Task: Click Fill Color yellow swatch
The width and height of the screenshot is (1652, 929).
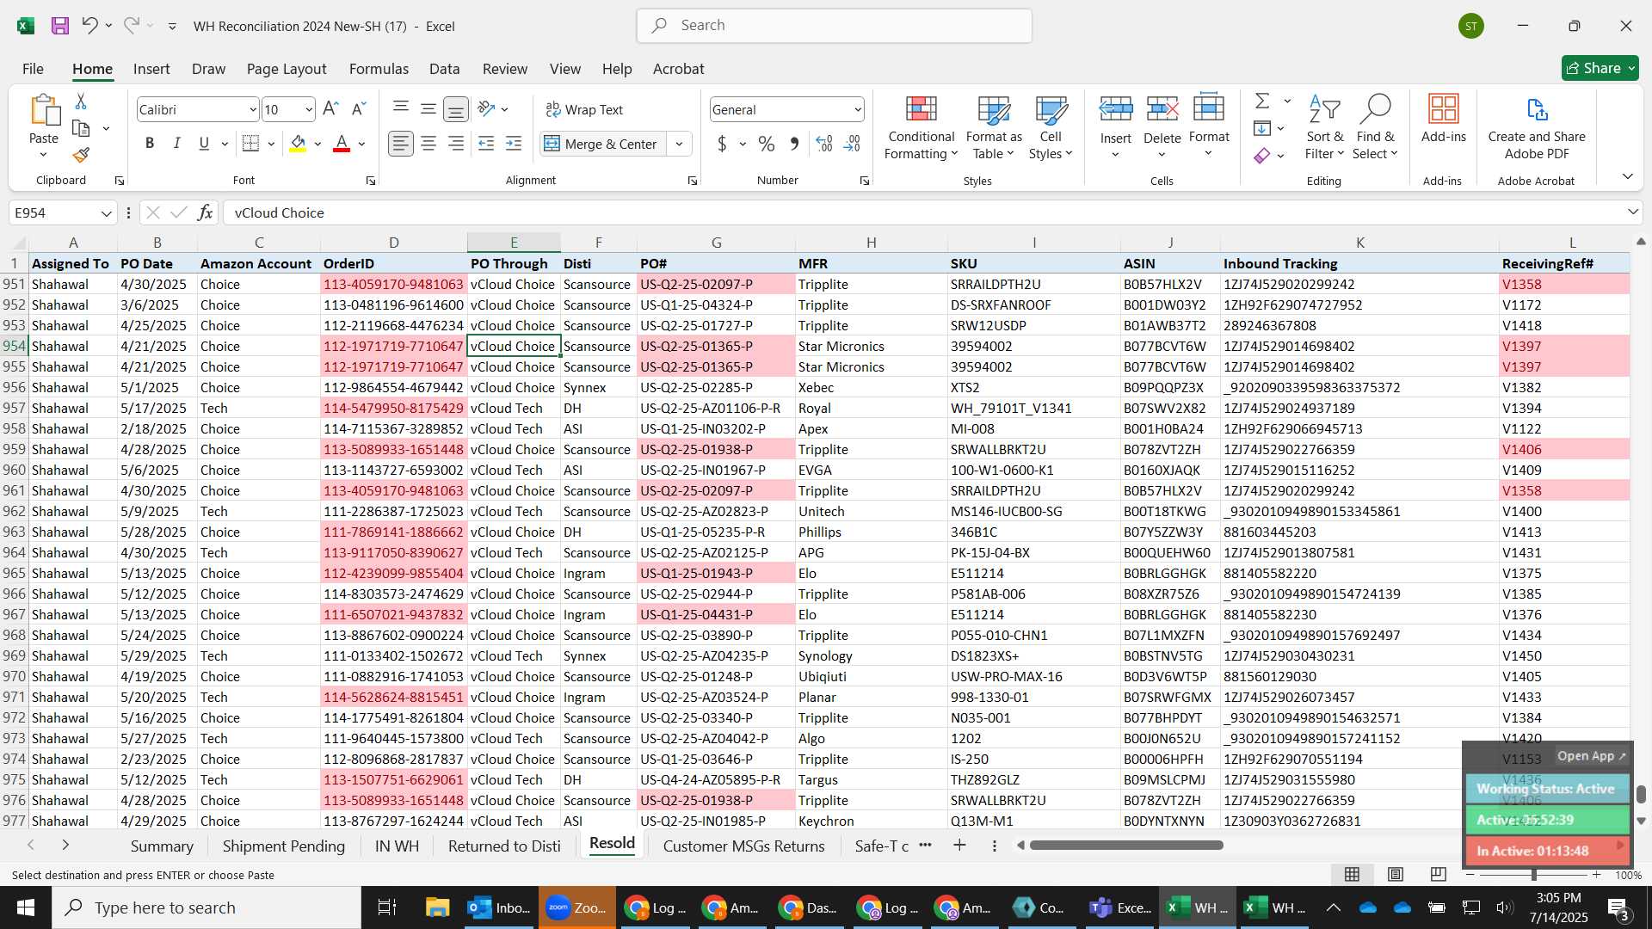Action: 298,144
